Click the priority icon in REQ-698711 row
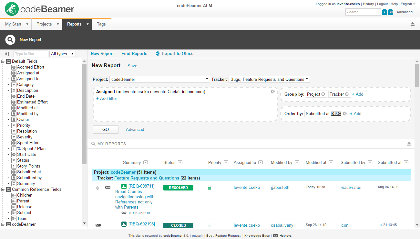This screenshot has width=420, height=239. [x=210, y=188]
